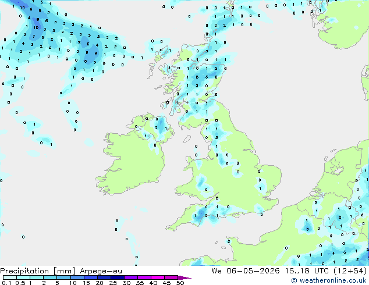Click the 20–25 mm dark blue swatch
Viewport: 369px width, 285px height.
[104, 277]
